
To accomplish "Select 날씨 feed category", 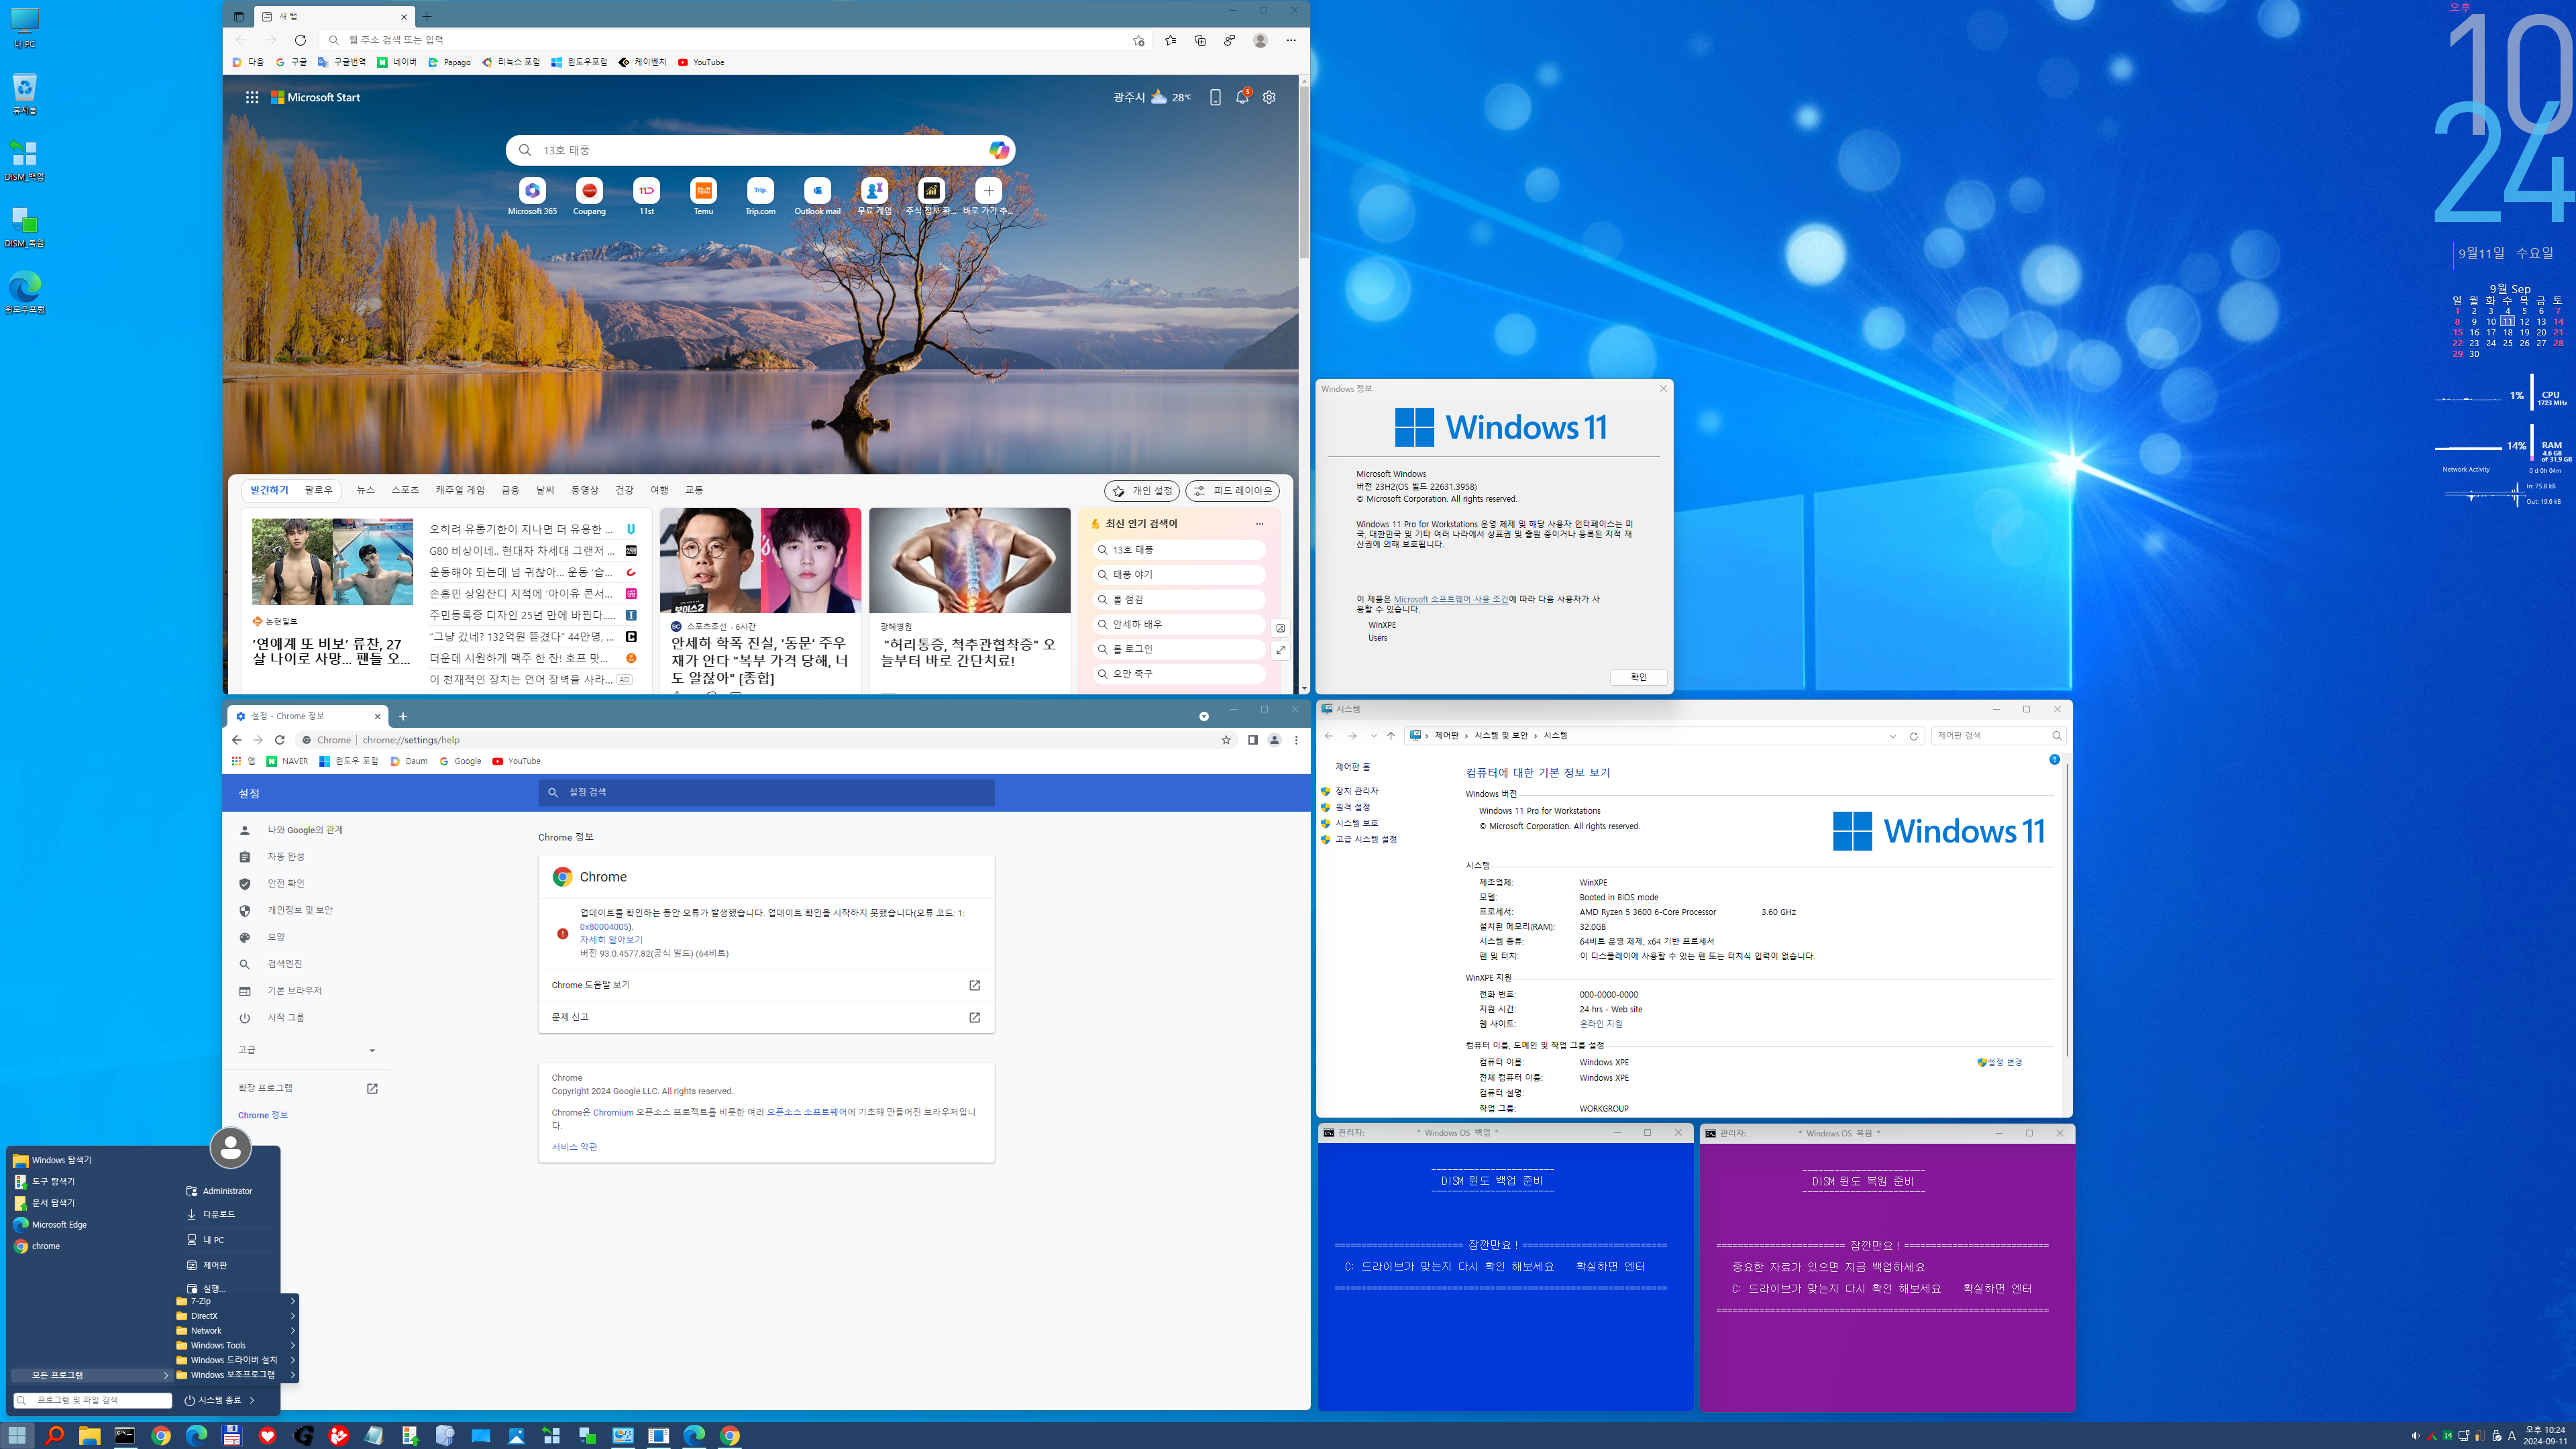I will 545,490.
